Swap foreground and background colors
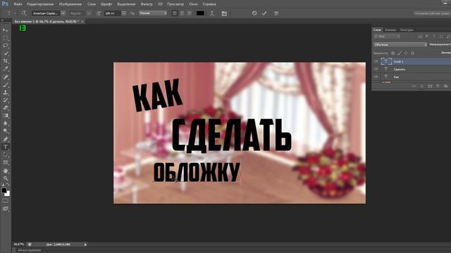451x253 pixels. point(8,185)
